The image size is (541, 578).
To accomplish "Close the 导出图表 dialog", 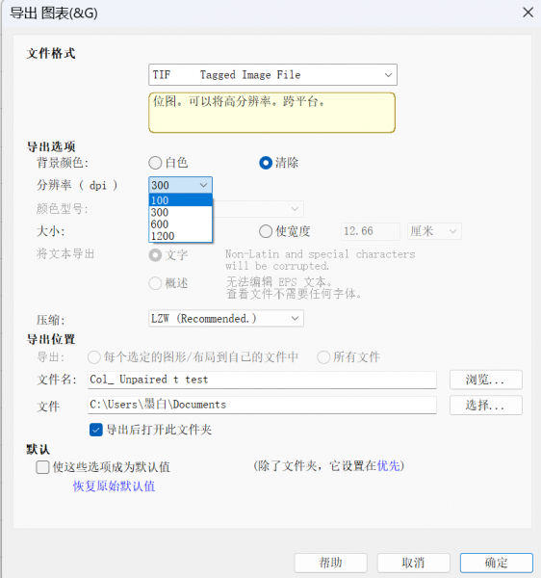I will [x=528, y=13].
